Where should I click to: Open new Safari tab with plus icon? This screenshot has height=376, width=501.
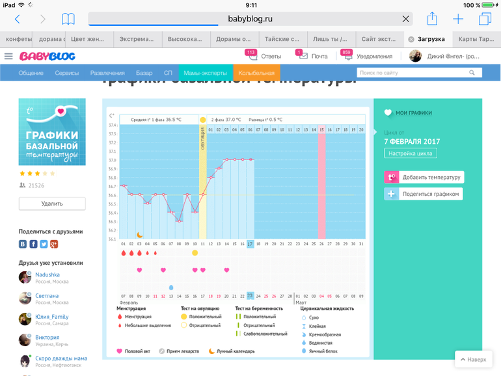coord(458,20)
